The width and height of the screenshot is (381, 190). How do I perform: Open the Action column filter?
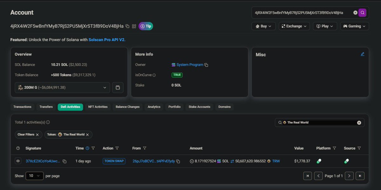[x=117, y=148]
